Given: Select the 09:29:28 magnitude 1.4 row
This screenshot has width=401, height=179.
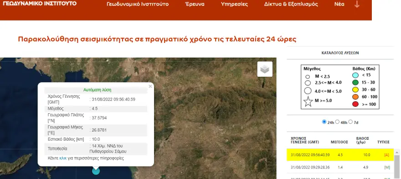Looking at the screenshot, I should [340, 167].
